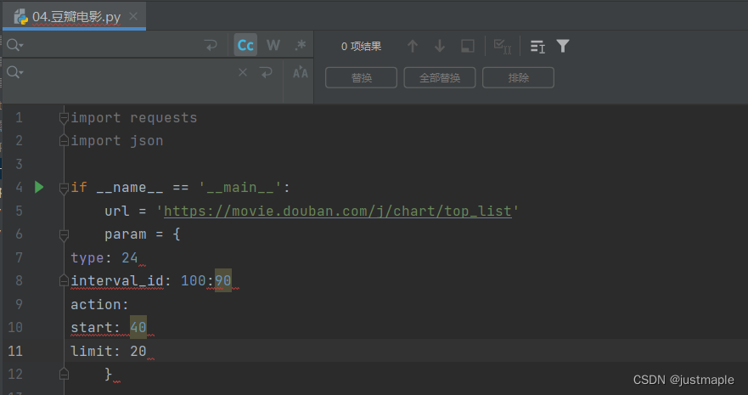748x395 pixels.
Task: Collapse the param dict fold marker line 6
Action: pyautogui.click(x=64, y=234)
